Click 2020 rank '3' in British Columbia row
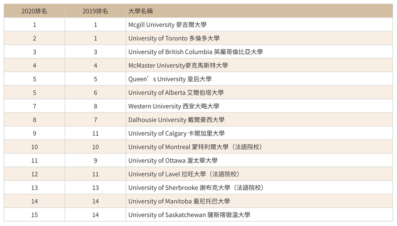This screenshot has width=397, height=226. tap(35, 52)
